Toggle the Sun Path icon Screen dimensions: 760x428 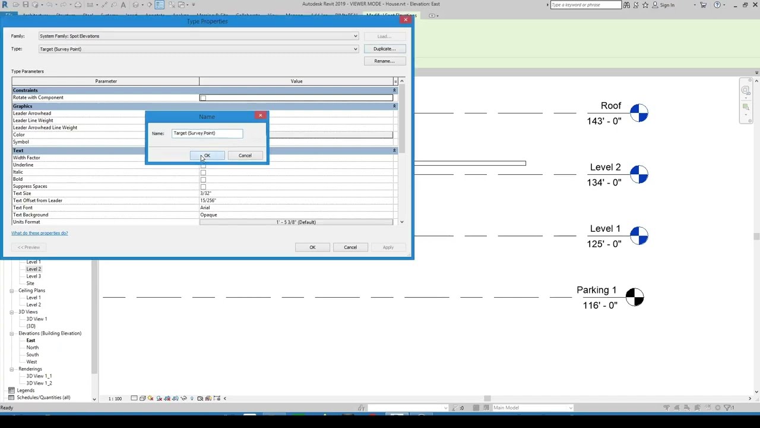(151, 398)
